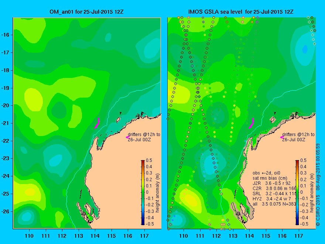Click longitude 113 under the OM_an01 map

pos(79,236)
